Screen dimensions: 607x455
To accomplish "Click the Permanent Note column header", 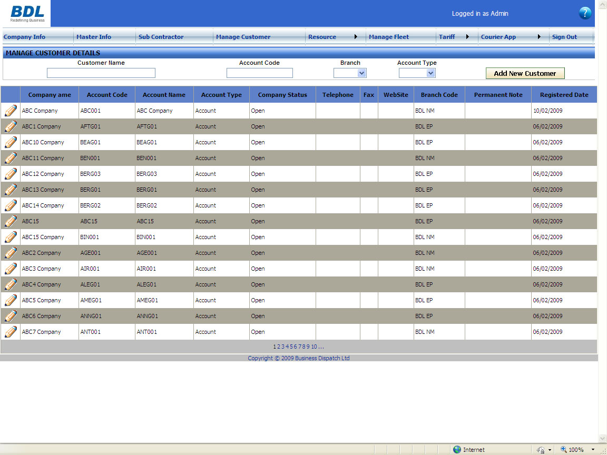I will (498, 95).
